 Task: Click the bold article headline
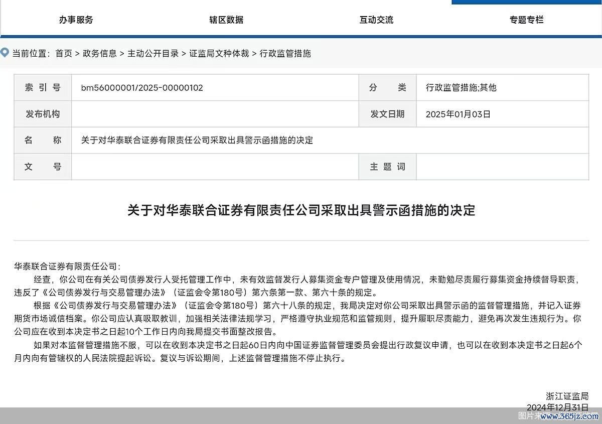coord(301,210)
